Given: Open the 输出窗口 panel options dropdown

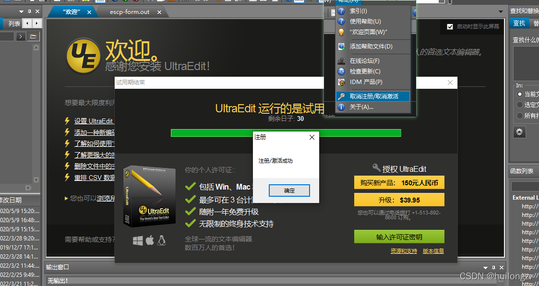Looking at the screenshot, I should 485,268.
